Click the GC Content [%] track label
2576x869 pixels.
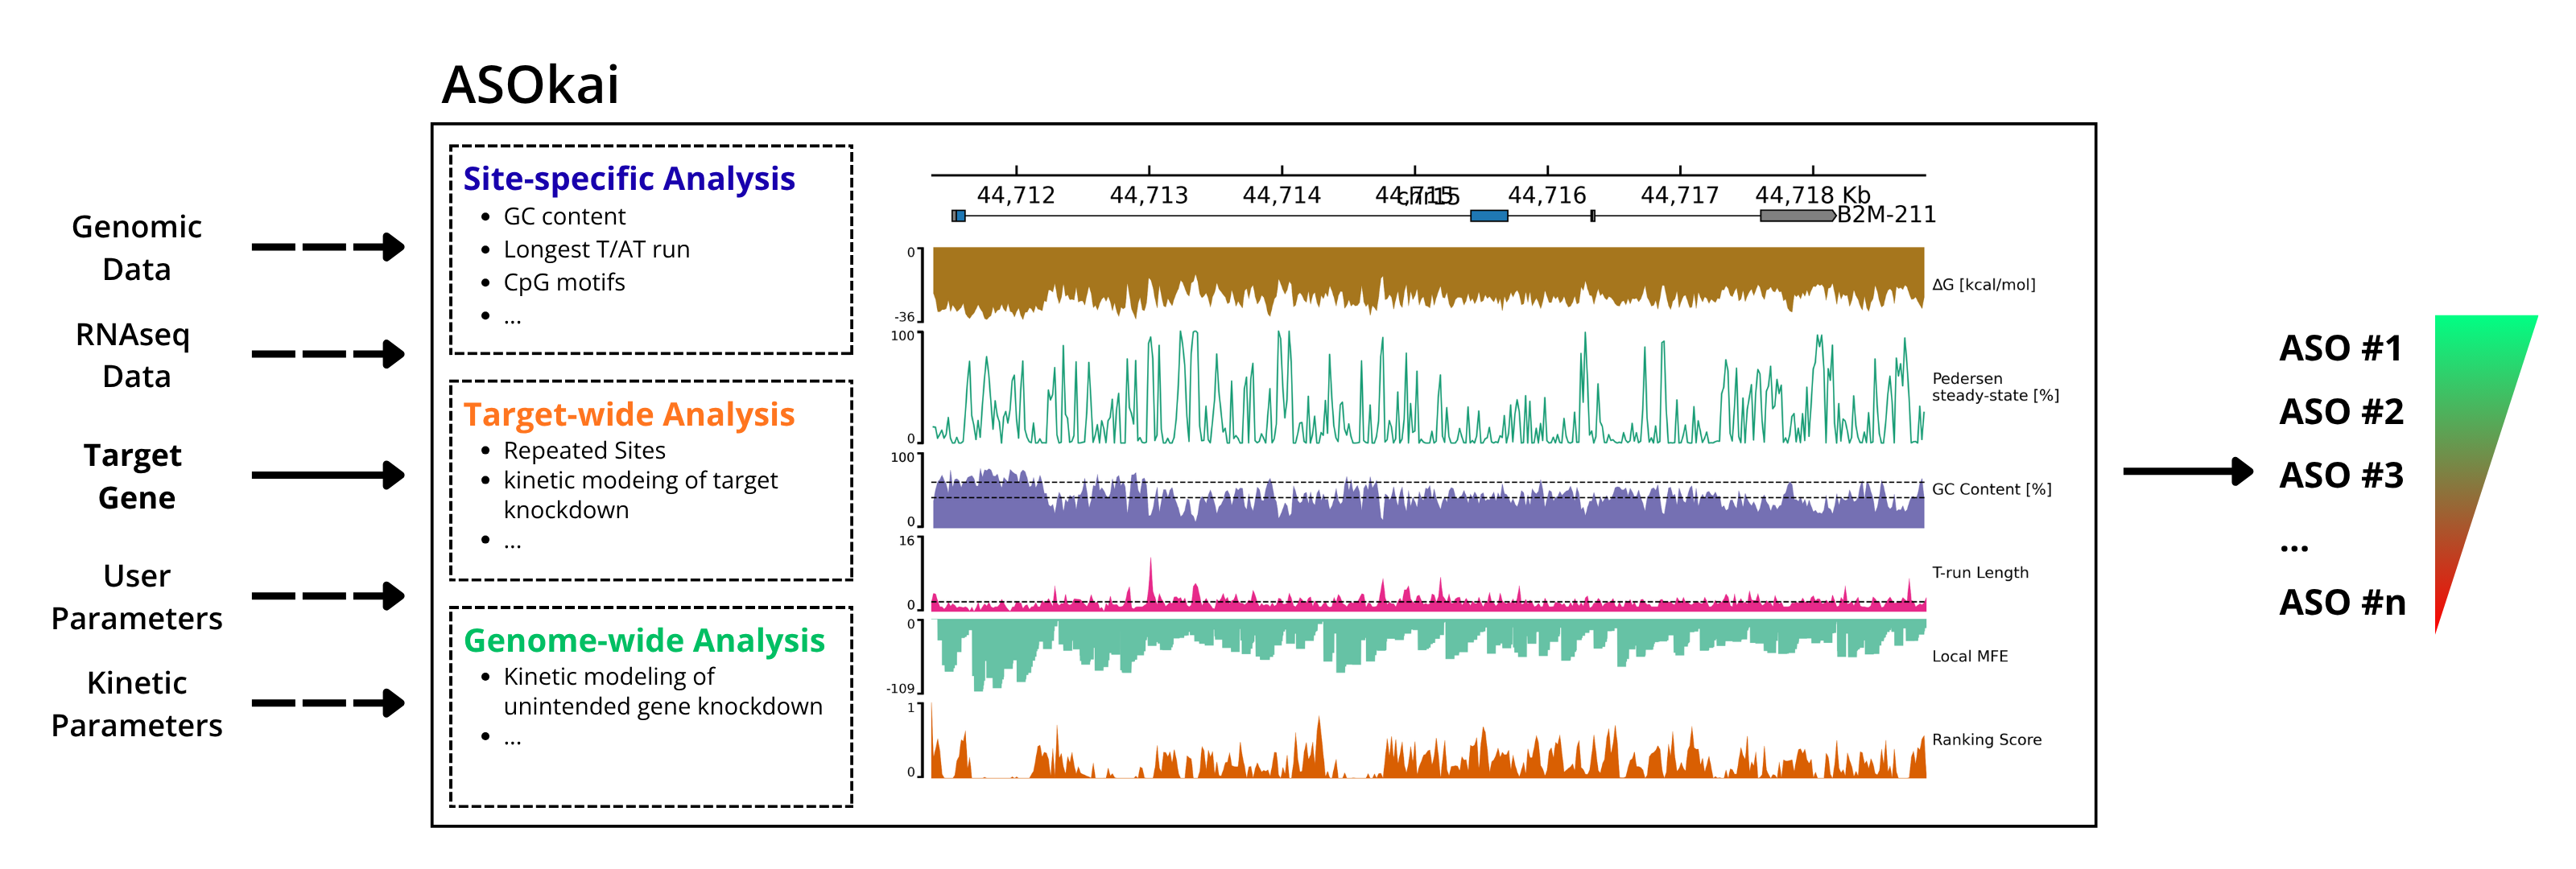(1991, 489)
